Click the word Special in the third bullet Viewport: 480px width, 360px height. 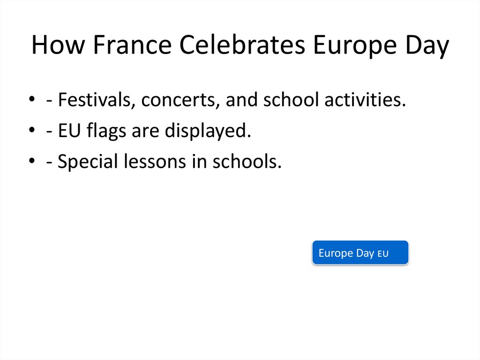coord(87,162)
